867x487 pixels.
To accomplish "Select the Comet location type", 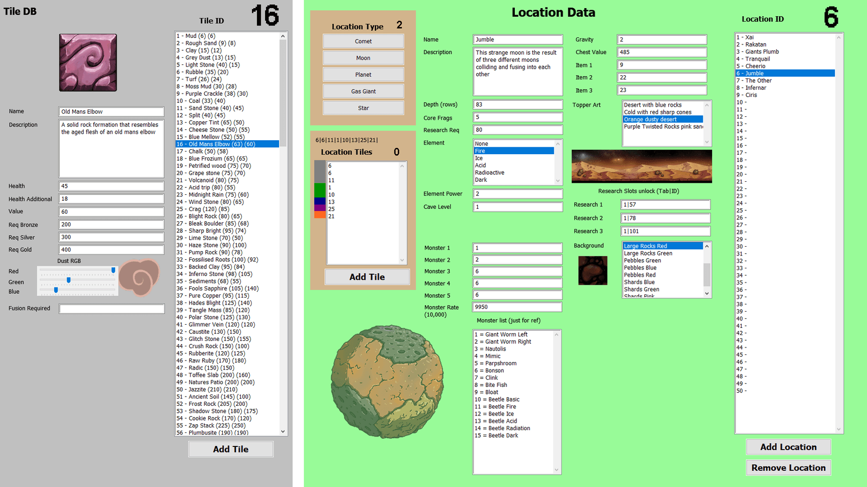I will [x=364, y=41].
